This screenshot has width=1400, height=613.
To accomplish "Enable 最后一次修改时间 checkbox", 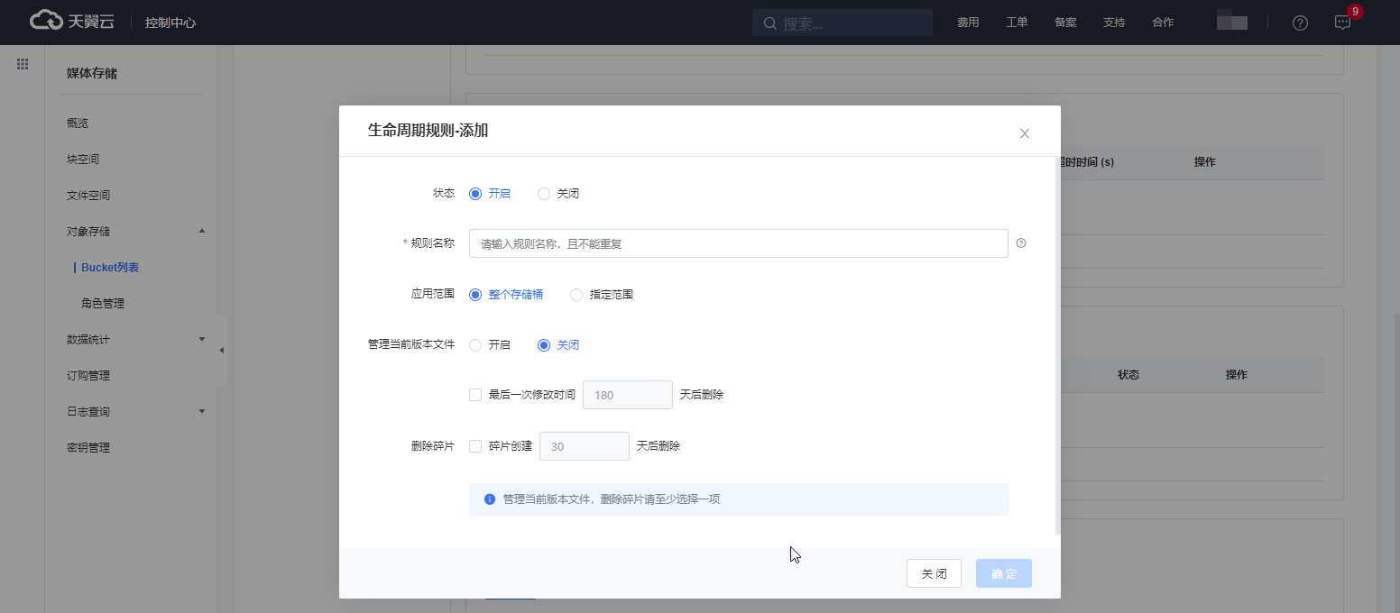I will (475, 395).
